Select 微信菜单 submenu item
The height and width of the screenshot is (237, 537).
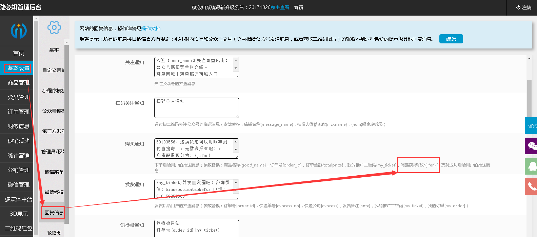click(x=54, y=172)
